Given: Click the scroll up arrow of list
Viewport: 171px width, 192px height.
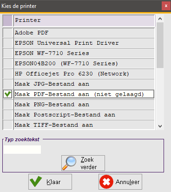Looking at the screenshot, I should point(160,19).
